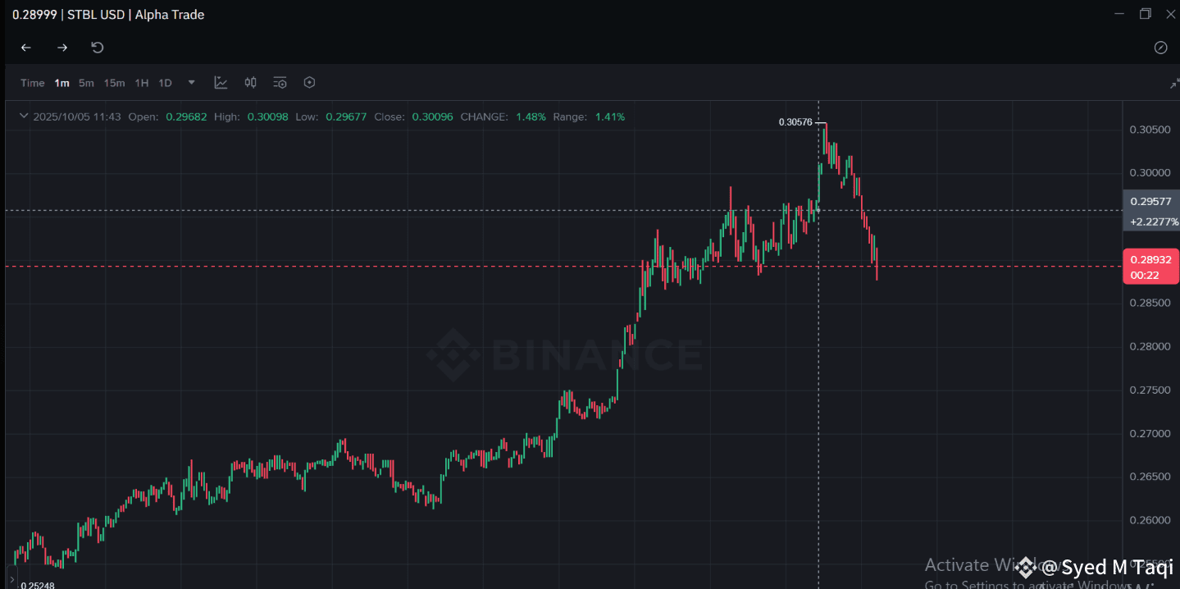Expand the small arrow at chart bottom-left

pyautogui.click(x=11, y=579)
